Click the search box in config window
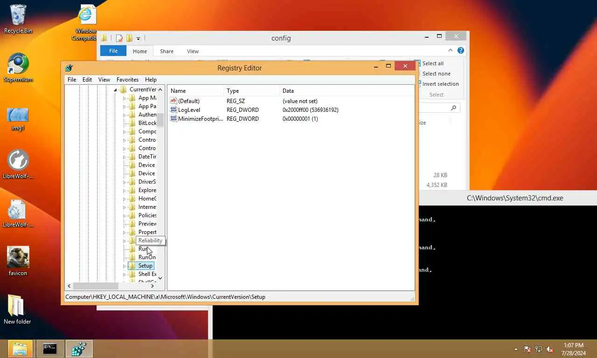Viewport: 597px width, 358px height. tap(439, 108)
